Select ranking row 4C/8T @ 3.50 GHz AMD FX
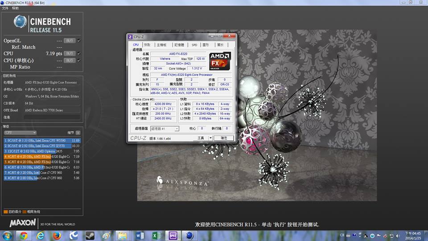The image size is (428, 241). pos(42,167)
